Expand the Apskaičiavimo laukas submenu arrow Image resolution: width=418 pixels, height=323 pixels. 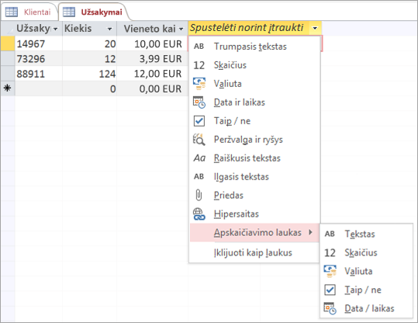click(x=310, y=232)
